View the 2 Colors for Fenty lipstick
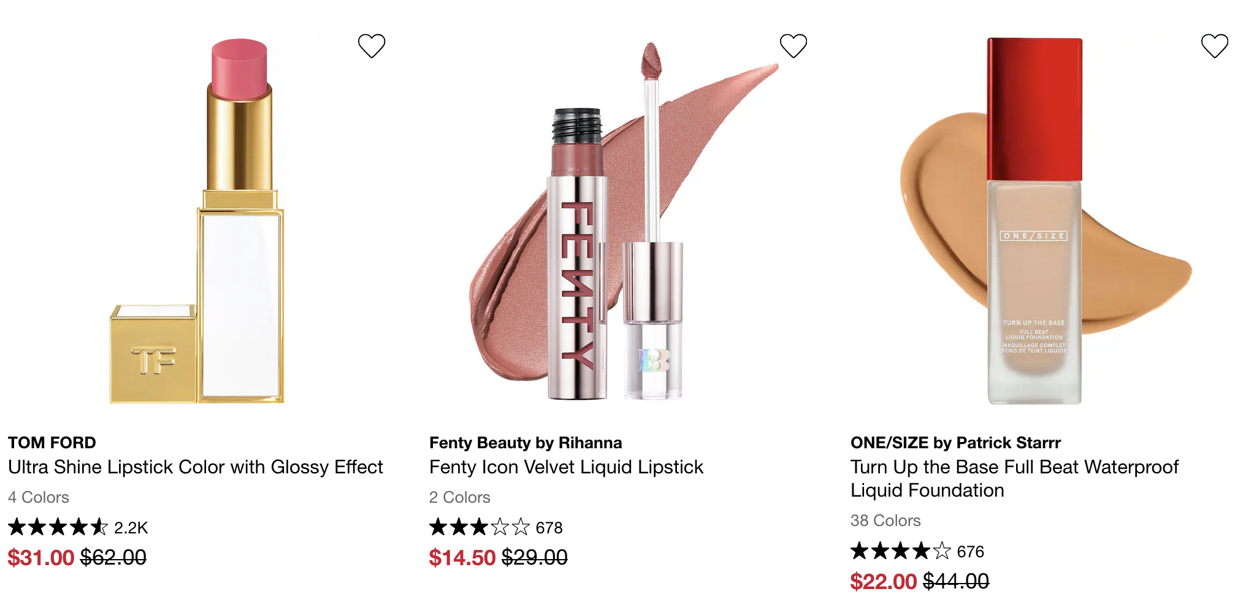 pos(460,497)
